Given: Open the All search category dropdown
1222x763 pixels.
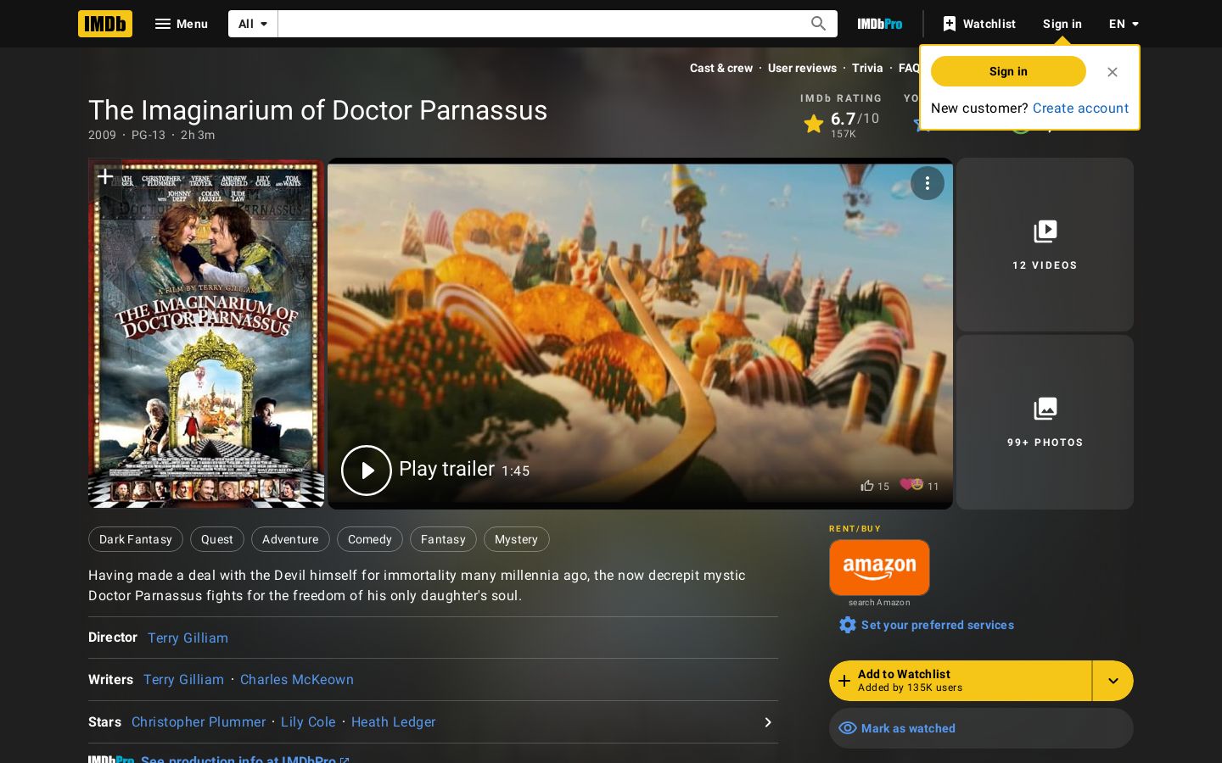Looking at the screenshot, I should tap(253, 24).
